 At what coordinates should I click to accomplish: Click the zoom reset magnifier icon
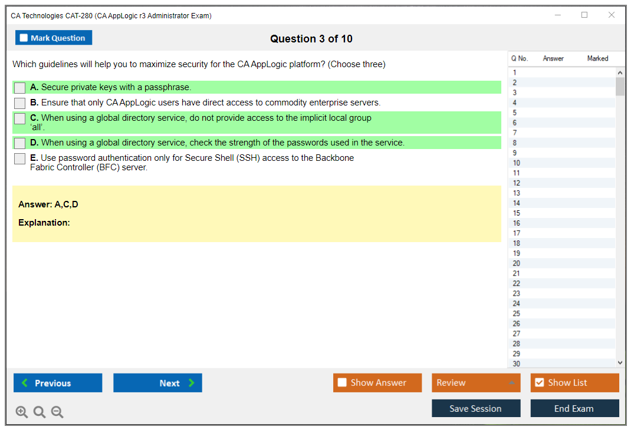pos(40,412)
